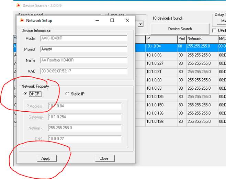
Task: Click the DNS field showing 10.0.0.27
Action: point(84,139)
